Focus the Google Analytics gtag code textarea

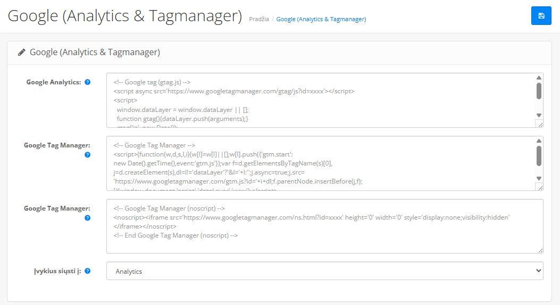point(321,100)
